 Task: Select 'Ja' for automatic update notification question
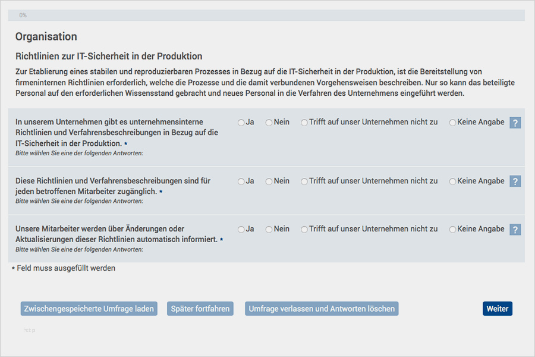point(241,230)
